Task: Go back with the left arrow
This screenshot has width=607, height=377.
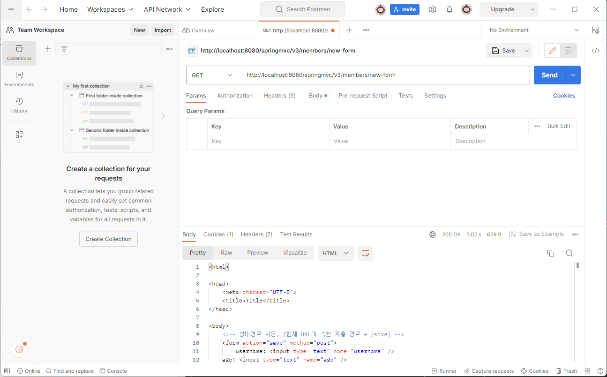Action: 30,9
